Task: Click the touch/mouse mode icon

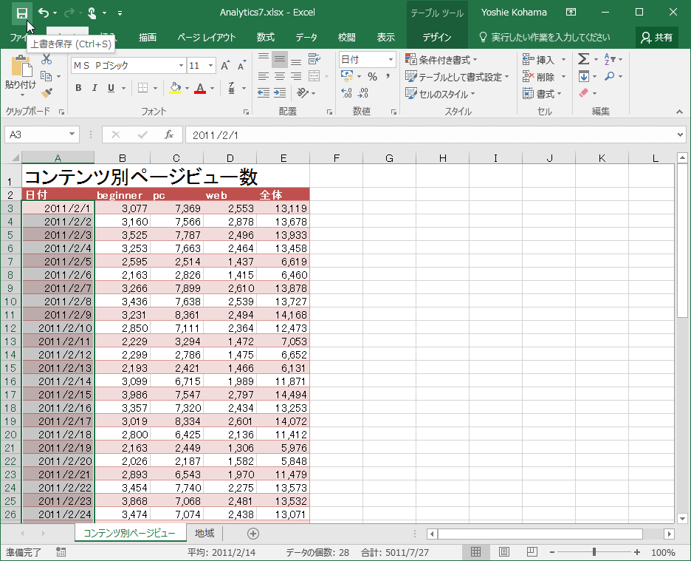Action: (x=92, y=13)
